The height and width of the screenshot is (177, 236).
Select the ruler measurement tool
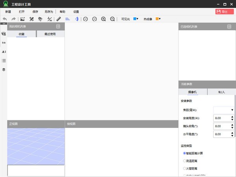click(x=59, y=19)
